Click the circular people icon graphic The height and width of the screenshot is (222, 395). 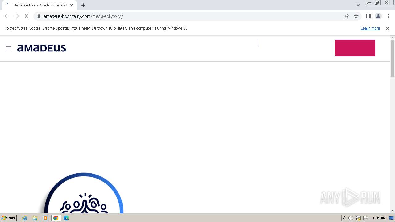point(84,193)
